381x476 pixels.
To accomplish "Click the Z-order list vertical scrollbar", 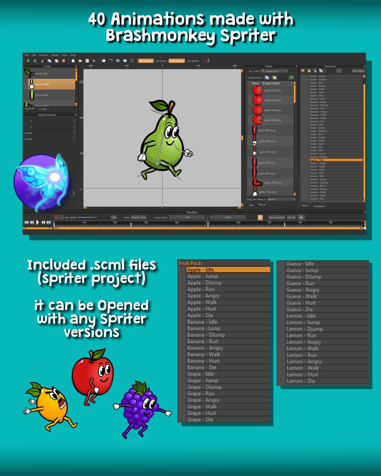I will (x=76, y=87).
